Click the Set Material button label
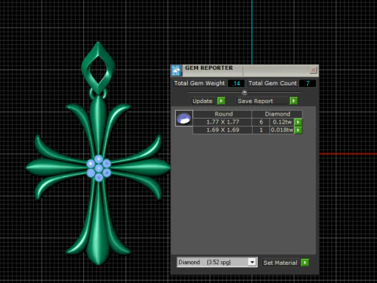 [x=281, y=263]
